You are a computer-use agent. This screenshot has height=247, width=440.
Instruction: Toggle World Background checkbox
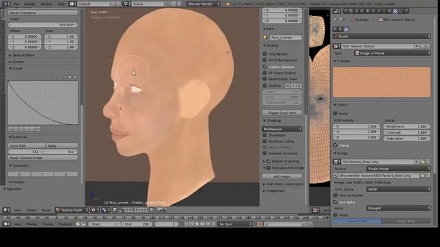coord(265,60)
